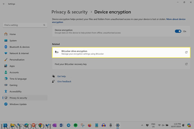Select Privacy & security in sidebar

pos(25,98)
